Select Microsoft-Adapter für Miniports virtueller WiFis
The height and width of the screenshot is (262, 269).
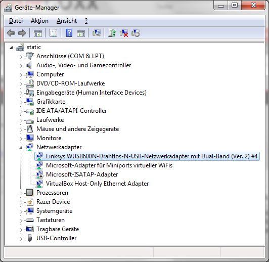pyautogui.click(x=109, y=165)
